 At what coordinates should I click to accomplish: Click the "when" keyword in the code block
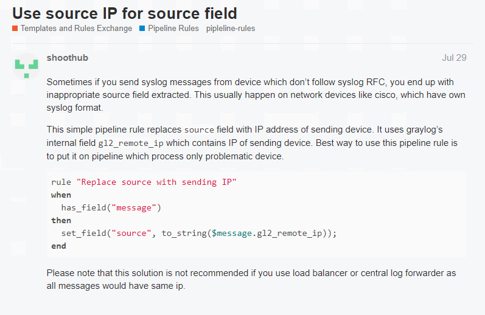61,195
